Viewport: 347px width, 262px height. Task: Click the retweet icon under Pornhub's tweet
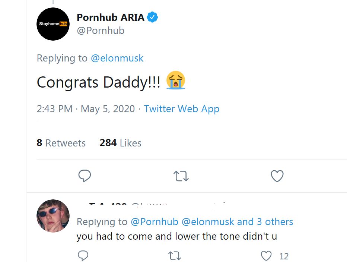point(181,176)
